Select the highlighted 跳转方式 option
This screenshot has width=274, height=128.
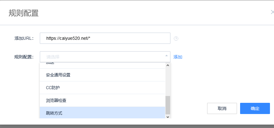(102, 113)
